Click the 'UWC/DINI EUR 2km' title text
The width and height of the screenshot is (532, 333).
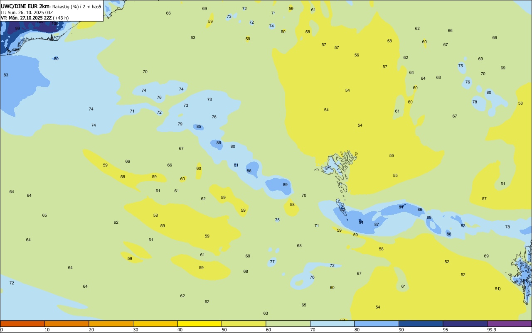(x=26, y=6)
